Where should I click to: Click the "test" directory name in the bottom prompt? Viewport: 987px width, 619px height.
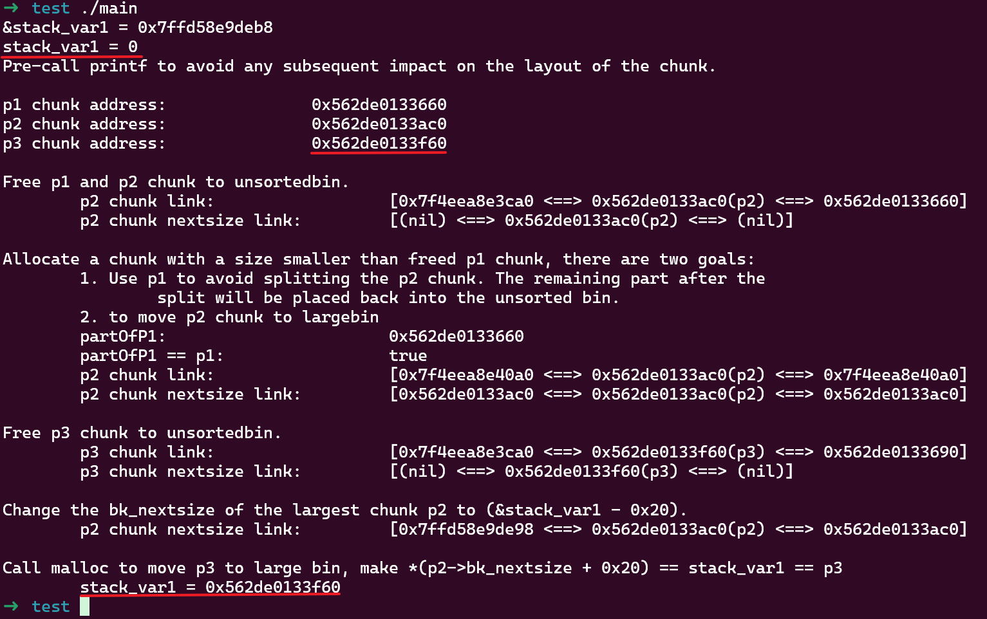50,606
